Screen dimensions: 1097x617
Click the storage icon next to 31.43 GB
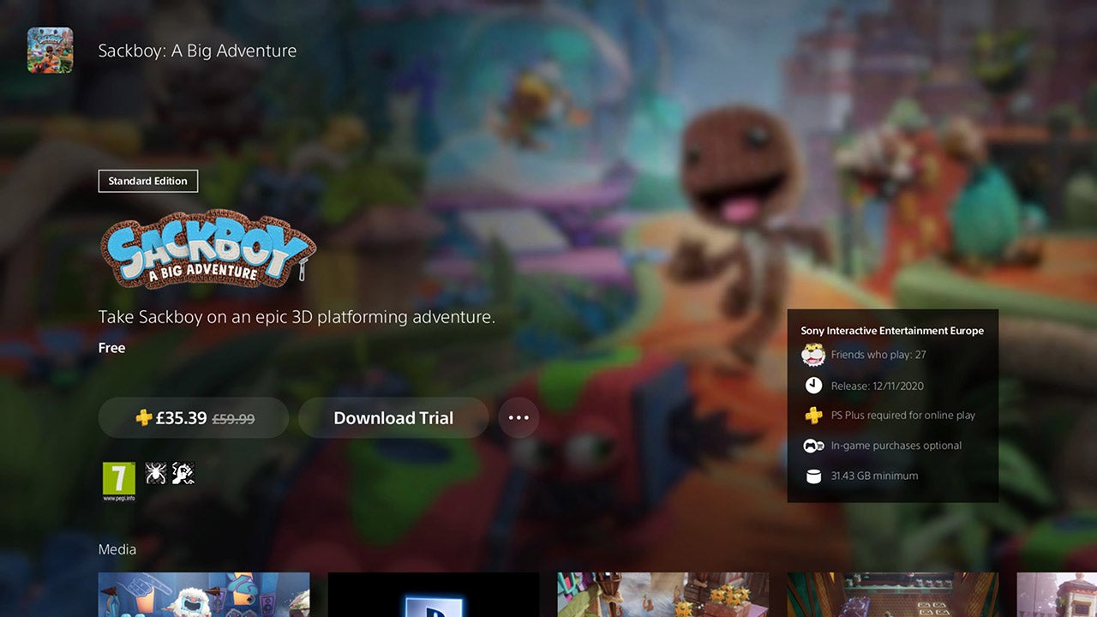point(813,476)
